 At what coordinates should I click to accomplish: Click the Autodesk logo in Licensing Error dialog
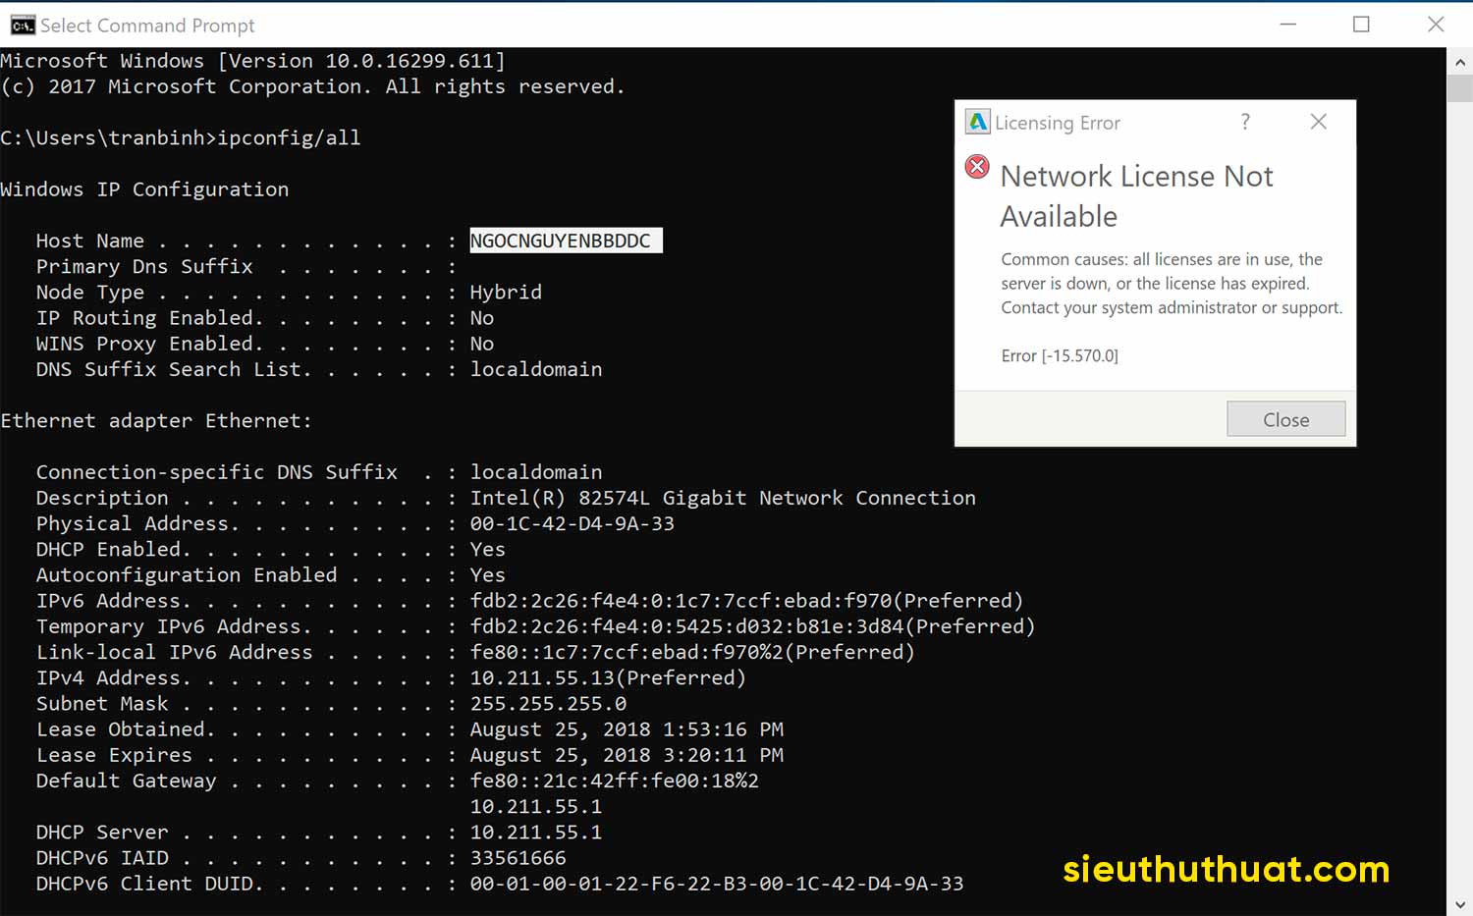[x=977, y=122]
